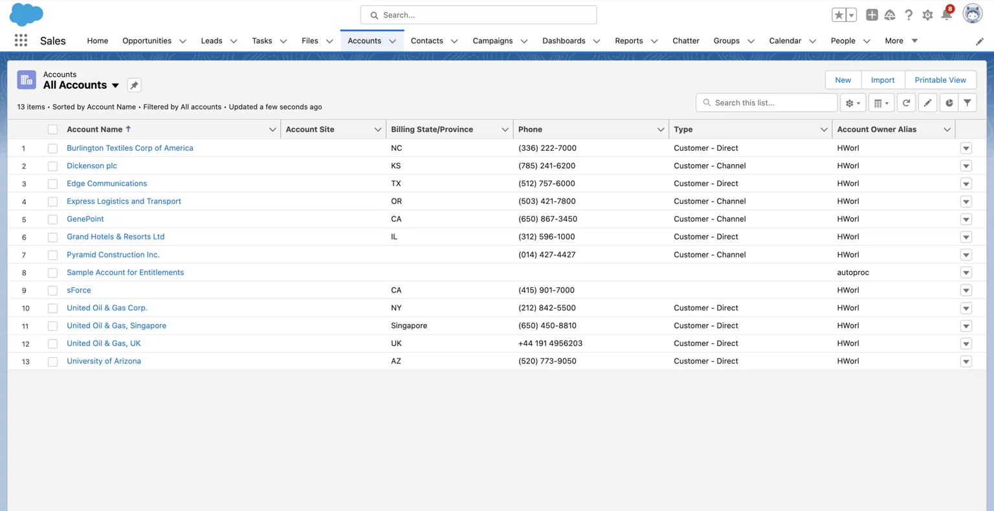This screenshot has height=511, width=994.
Task: Switch to the Contacts tab
Action: 427,41
